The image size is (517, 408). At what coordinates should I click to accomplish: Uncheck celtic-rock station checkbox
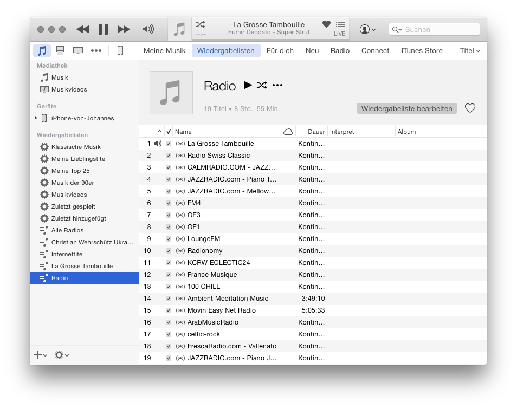tap(169, 334)
